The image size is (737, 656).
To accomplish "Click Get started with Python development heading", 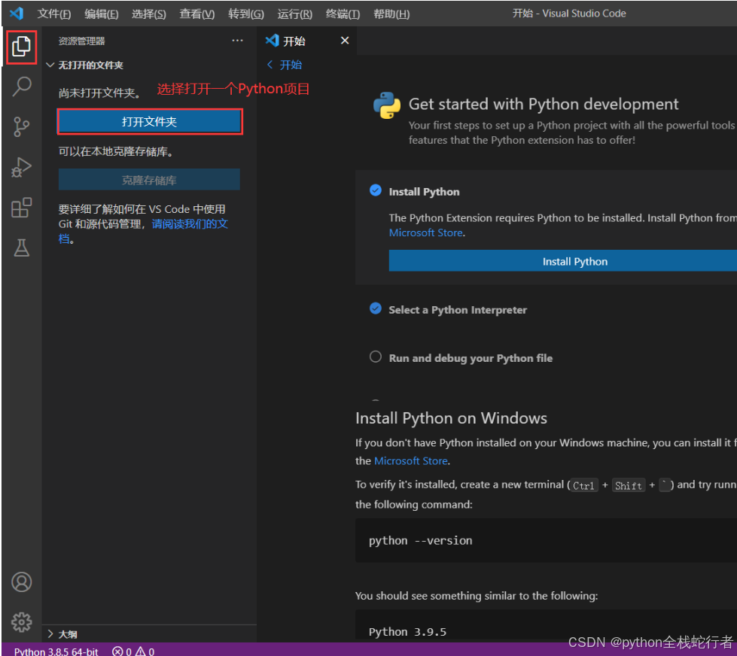I will coord(544,104).
